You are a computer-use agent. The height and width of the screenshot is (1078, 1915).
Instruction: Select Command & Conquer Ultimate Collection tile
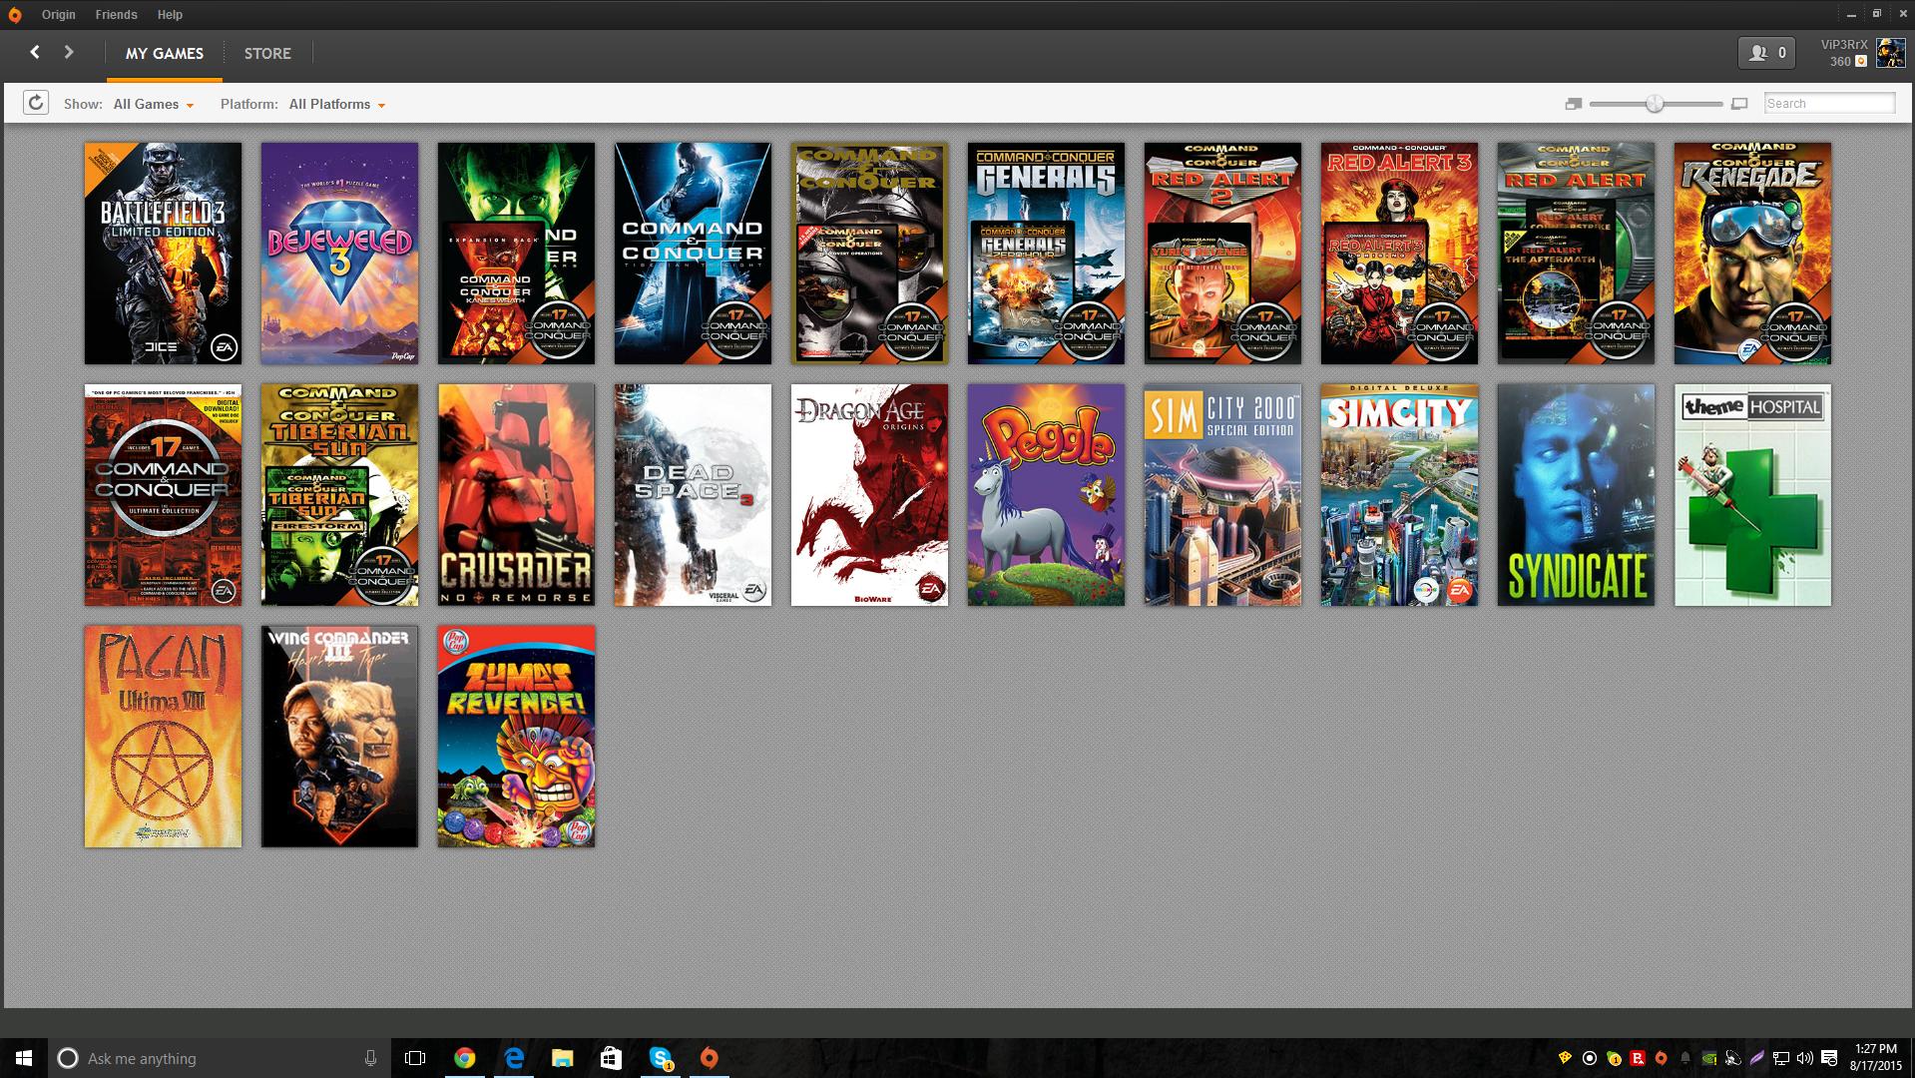click(x=163, y=495)
